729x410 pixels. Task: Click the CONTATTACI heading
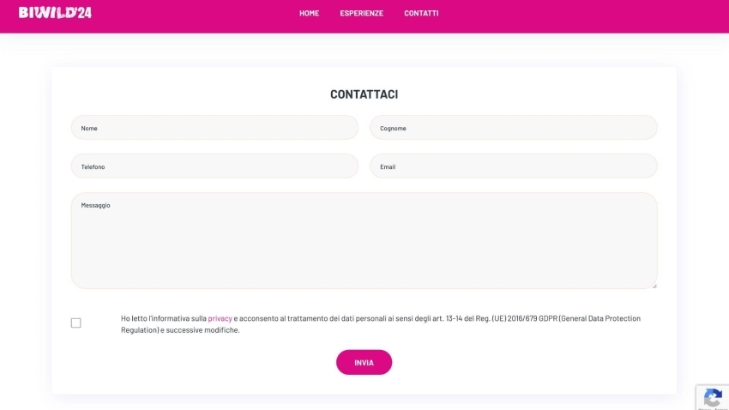coord(364,94)
